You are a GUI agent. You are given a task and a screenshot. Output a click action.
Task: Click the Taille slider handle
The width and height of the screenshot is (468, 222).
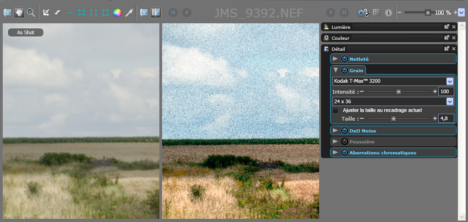(x=394, y=119)
